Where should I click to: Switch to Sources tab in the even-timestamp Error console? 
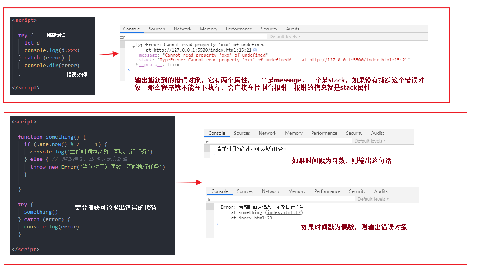(x=245, y=191)
